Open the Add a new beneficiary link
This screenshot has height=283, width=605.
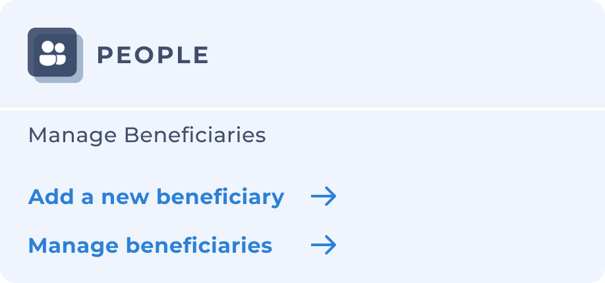[156, 196]
